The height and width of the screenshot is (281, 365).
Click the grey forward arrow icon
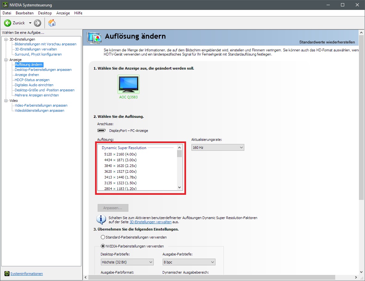[37, 23]
